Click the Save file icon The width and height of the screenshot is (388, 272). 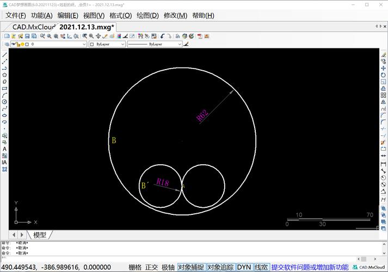click(27, 36)
